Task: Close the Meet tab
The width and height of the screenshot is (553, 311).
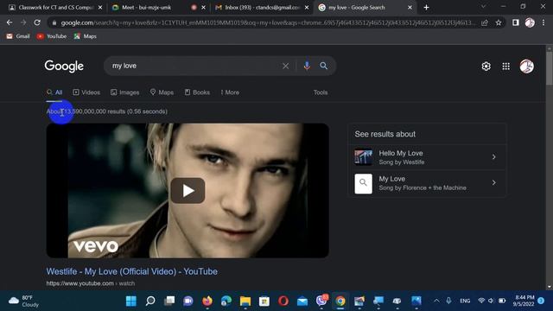Action: point(204,8)
